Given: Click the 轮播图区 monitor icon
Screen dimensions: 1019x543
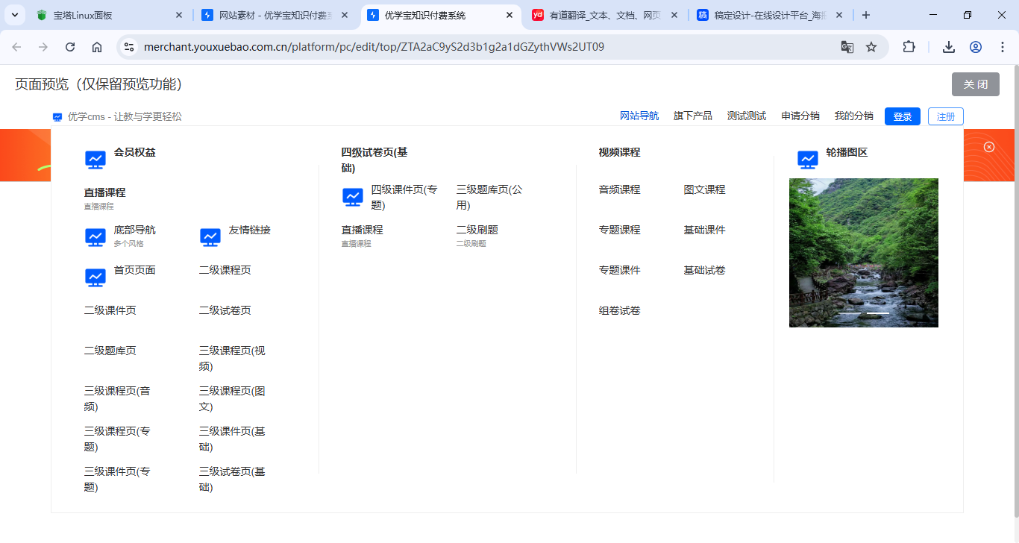Looking at the screenshot, I should click(808, 160).
